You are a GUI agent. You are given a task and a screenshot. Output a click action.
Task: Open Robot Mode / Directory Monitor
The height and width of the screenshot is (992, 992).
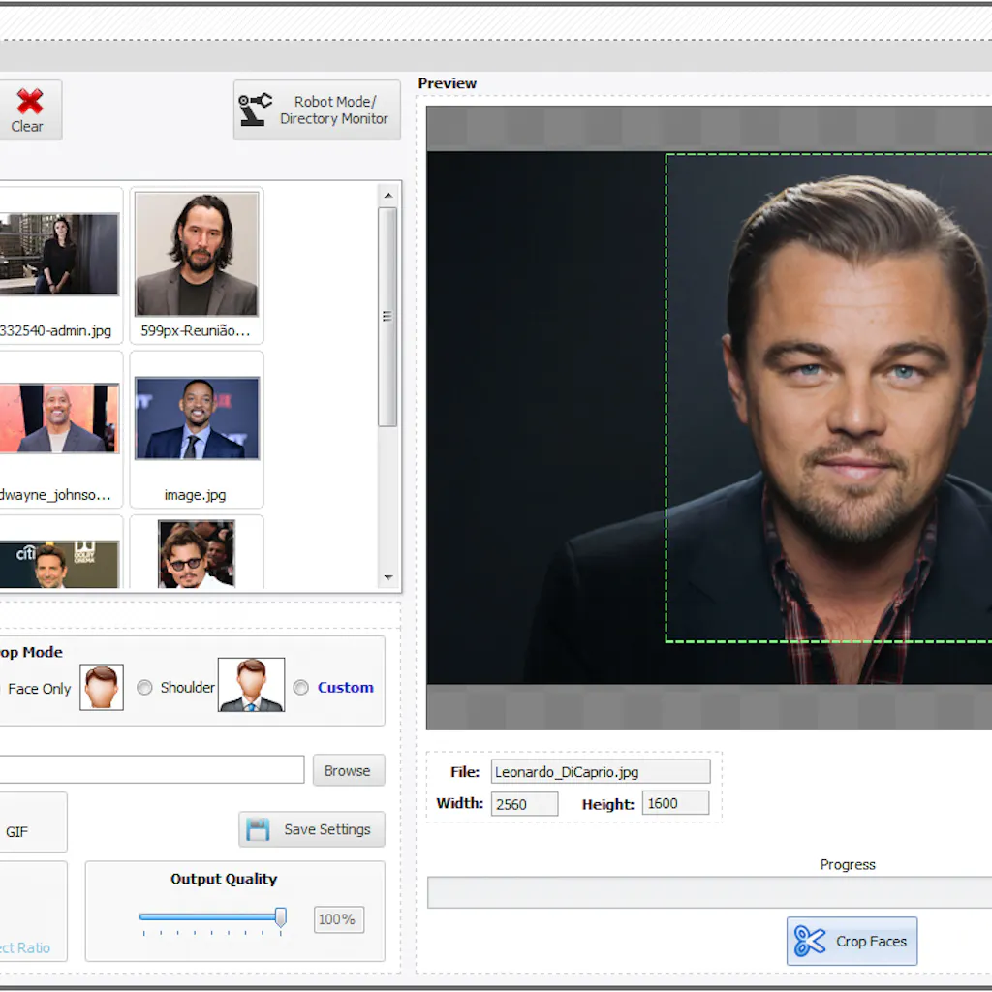coord(317,110)
